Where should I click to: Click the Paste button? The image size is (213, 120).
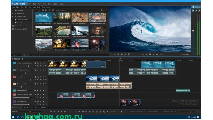[34, 7]
